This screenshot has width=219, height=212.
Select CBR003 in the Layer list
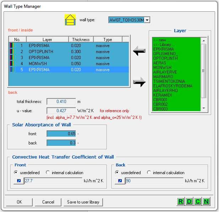click(160, 109)
